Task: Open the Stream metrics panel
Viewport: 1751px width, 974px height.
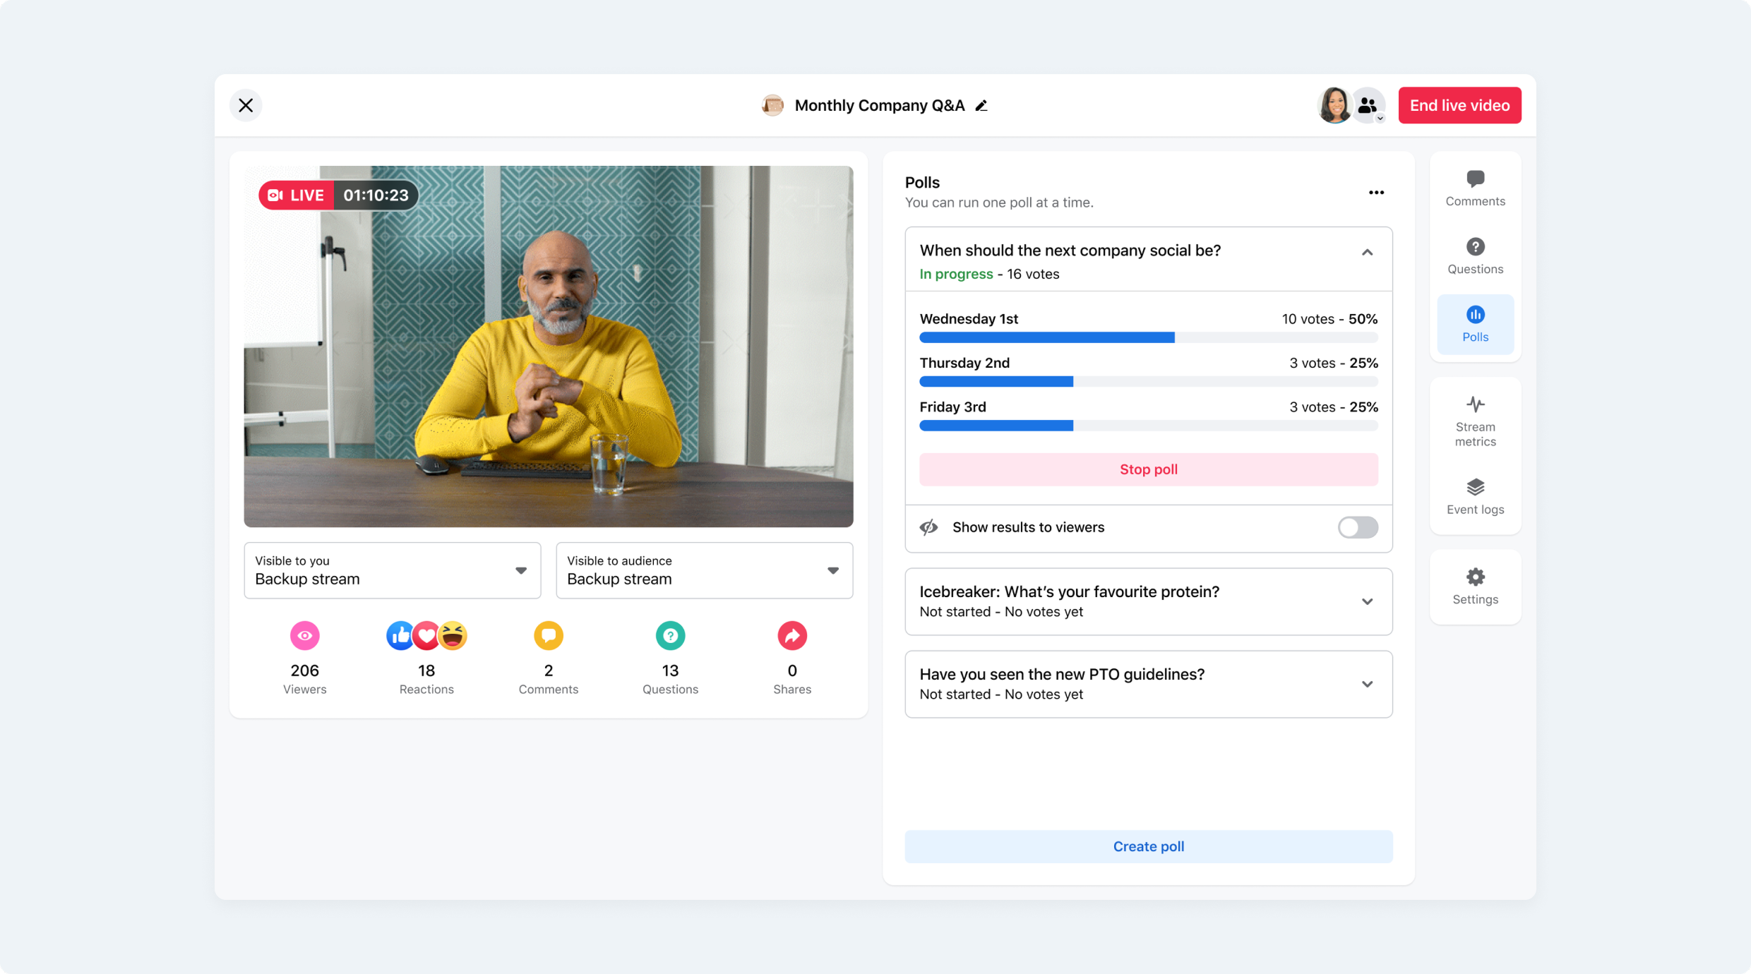Action: pos(1475,421)
